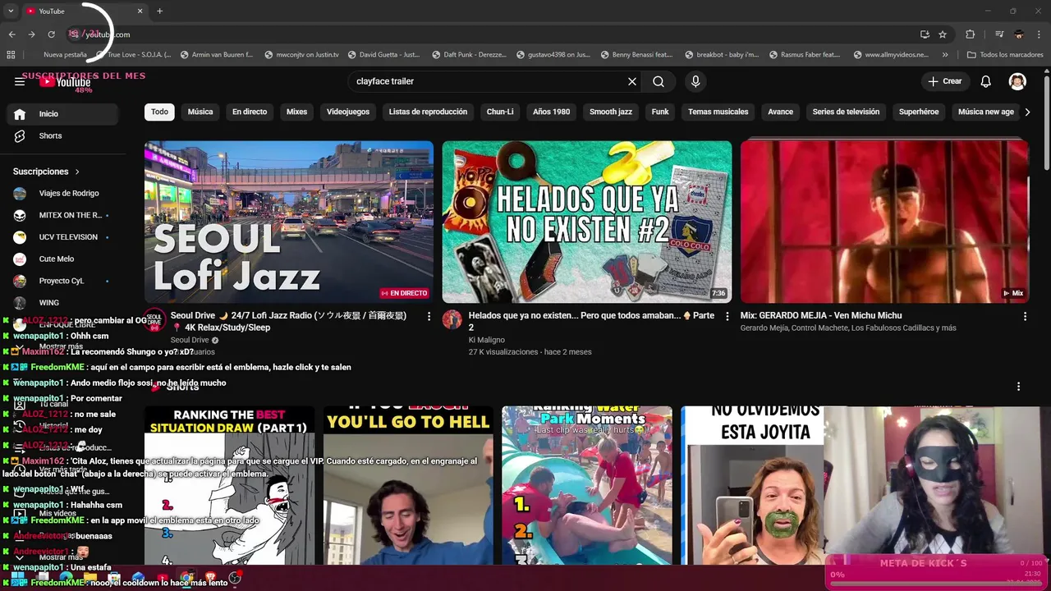Select the Videojuegos filter chip

(x=348, y=112)
